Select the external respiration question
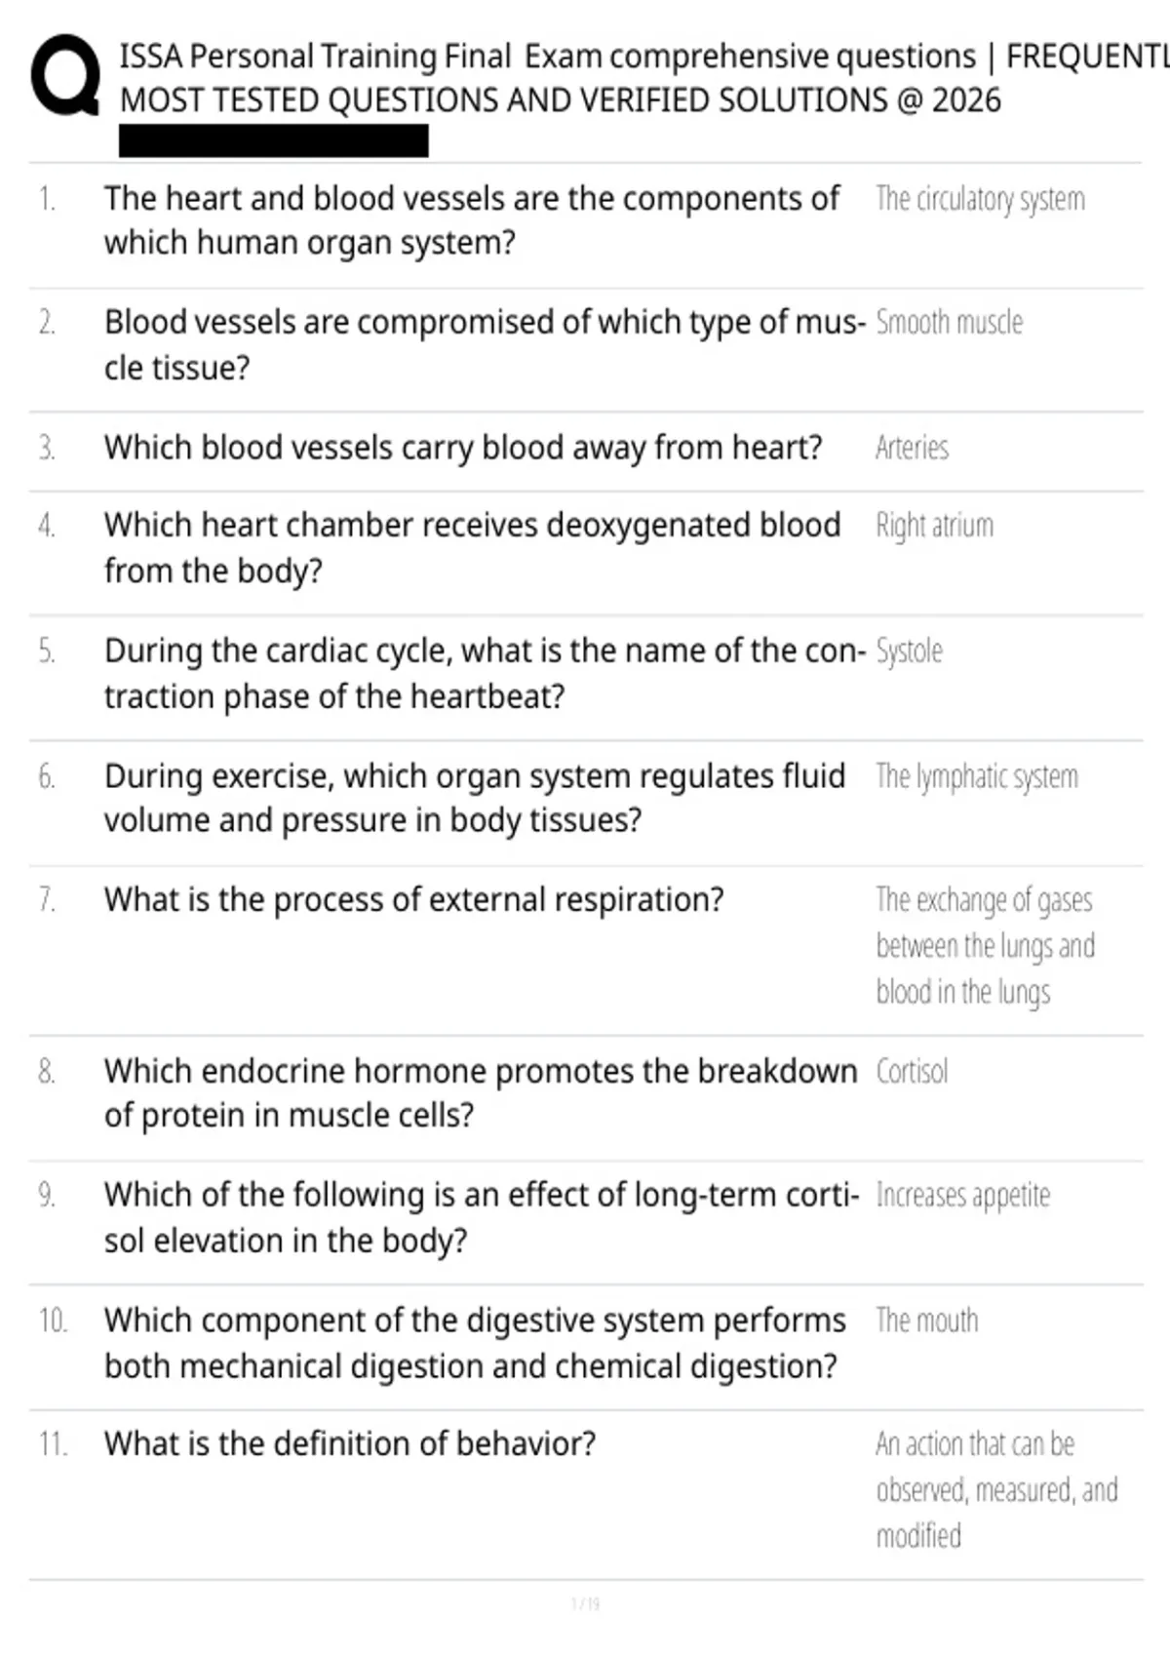1170x1658 pixels. 414,899
